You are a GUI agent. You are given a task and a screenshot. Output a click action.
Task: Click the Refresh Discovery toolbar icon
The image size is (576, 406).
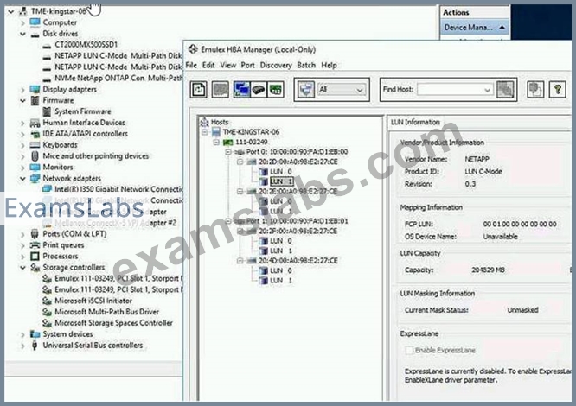tap(199, 90)
